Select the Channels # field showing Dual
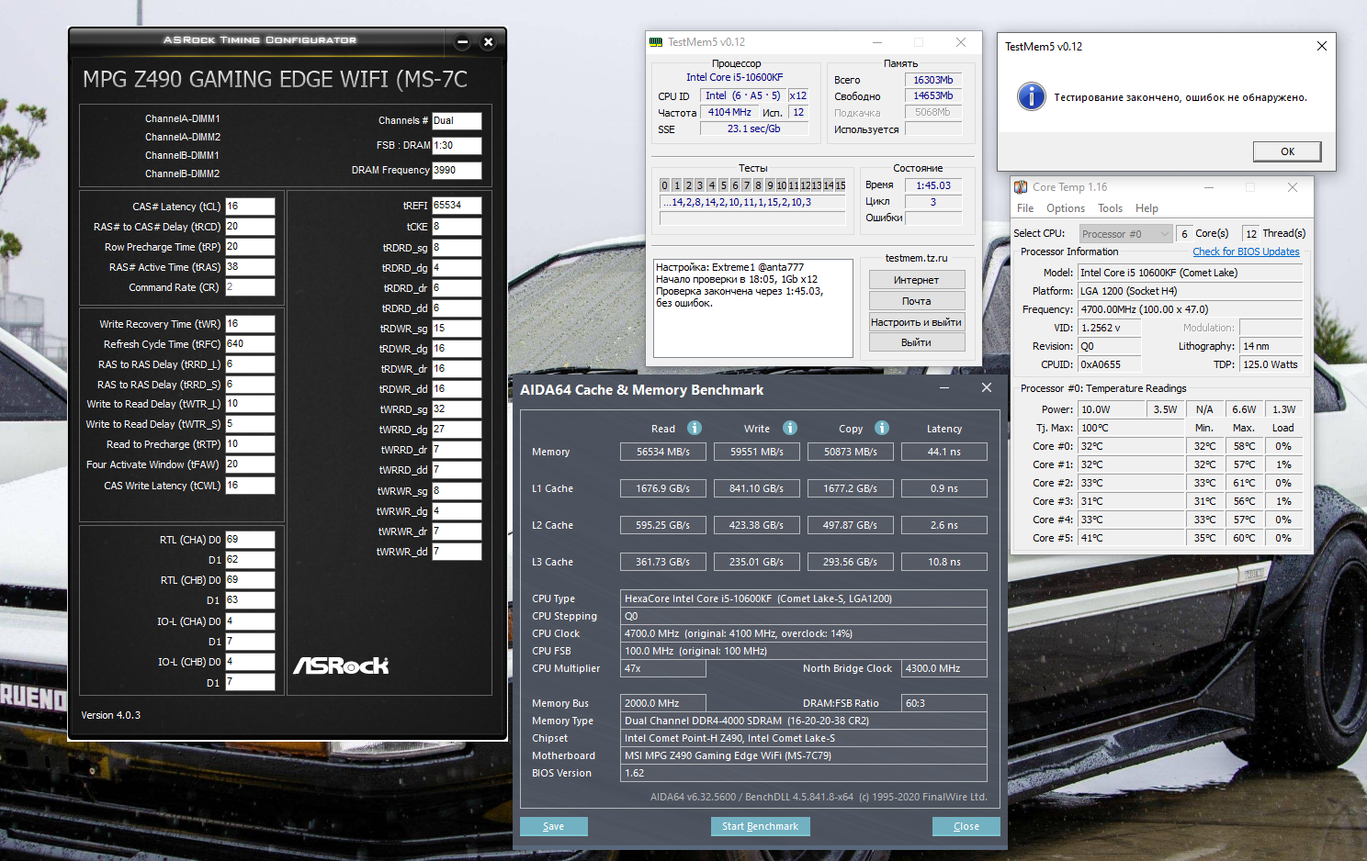 (x=457, y=120)
